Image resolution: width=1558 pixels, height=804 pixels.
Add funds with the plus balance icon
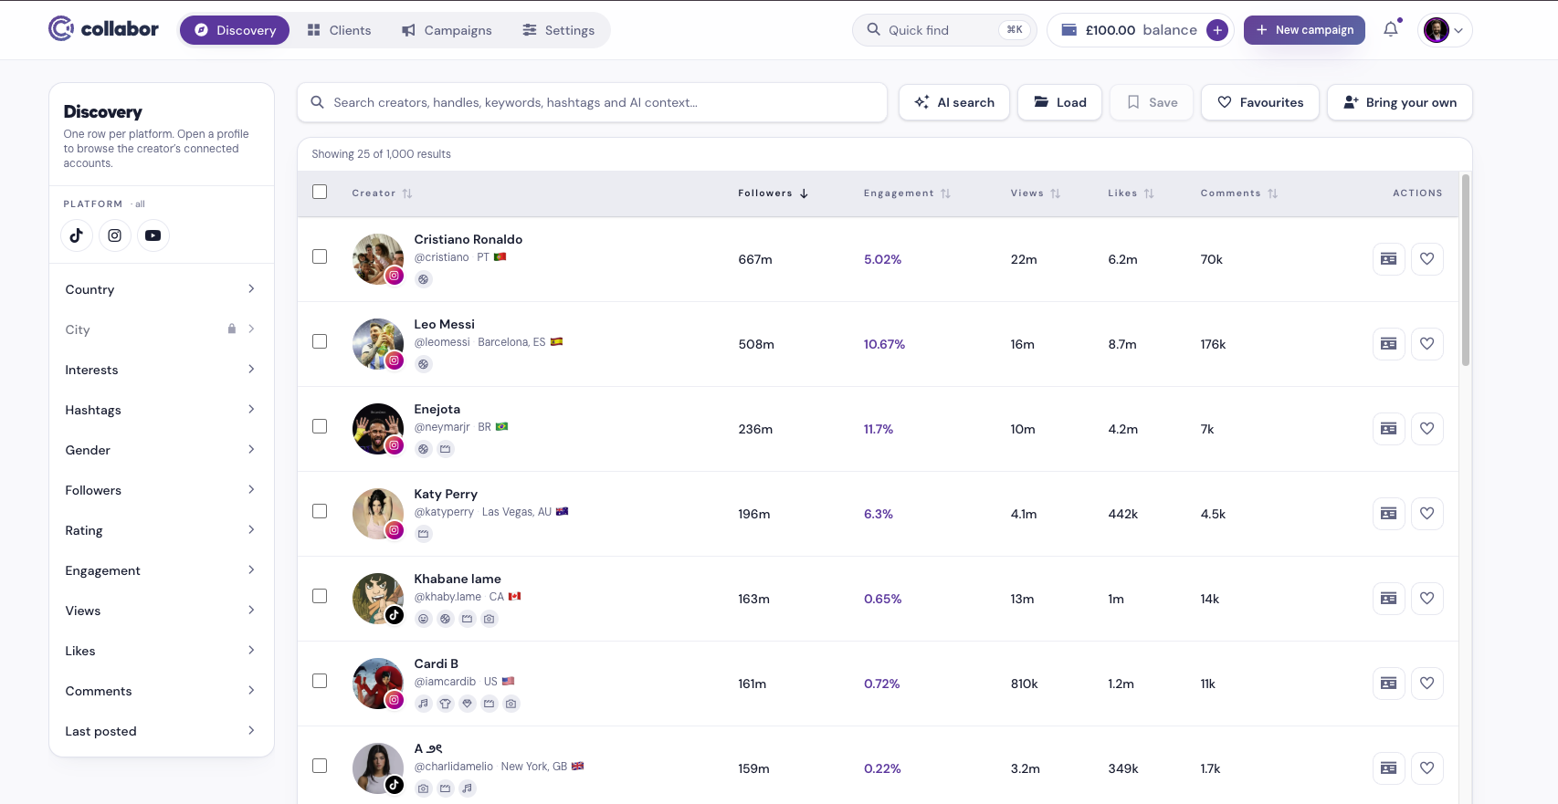click(1217, 30)
